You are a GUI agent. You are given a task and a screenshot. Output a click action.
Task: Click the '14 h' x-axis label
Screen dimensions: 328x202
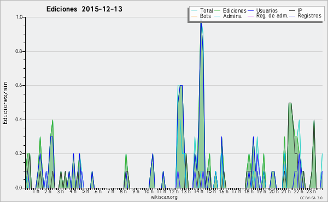point(198,191)
